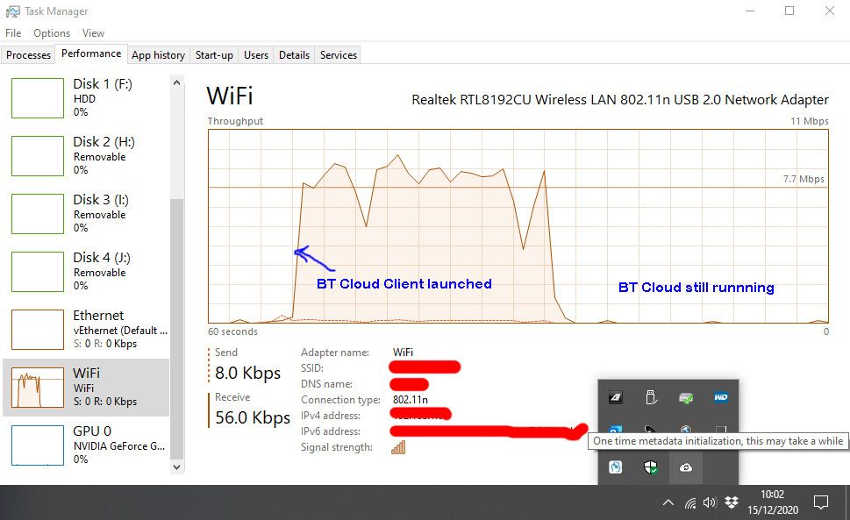Switch to the Processes tab
The width and height of the screenshot is (850, 520).
[x=29, y=55]
